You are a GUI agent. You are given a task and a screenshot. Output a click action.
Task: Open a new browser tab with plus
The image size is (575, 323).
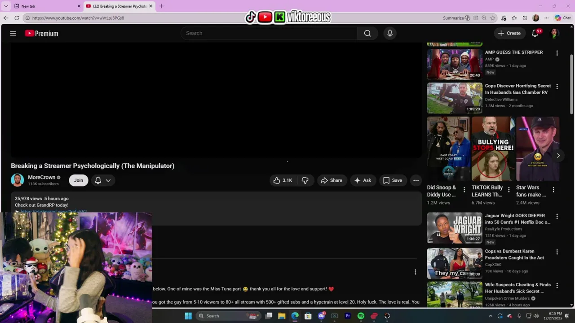tap(161, 6)
